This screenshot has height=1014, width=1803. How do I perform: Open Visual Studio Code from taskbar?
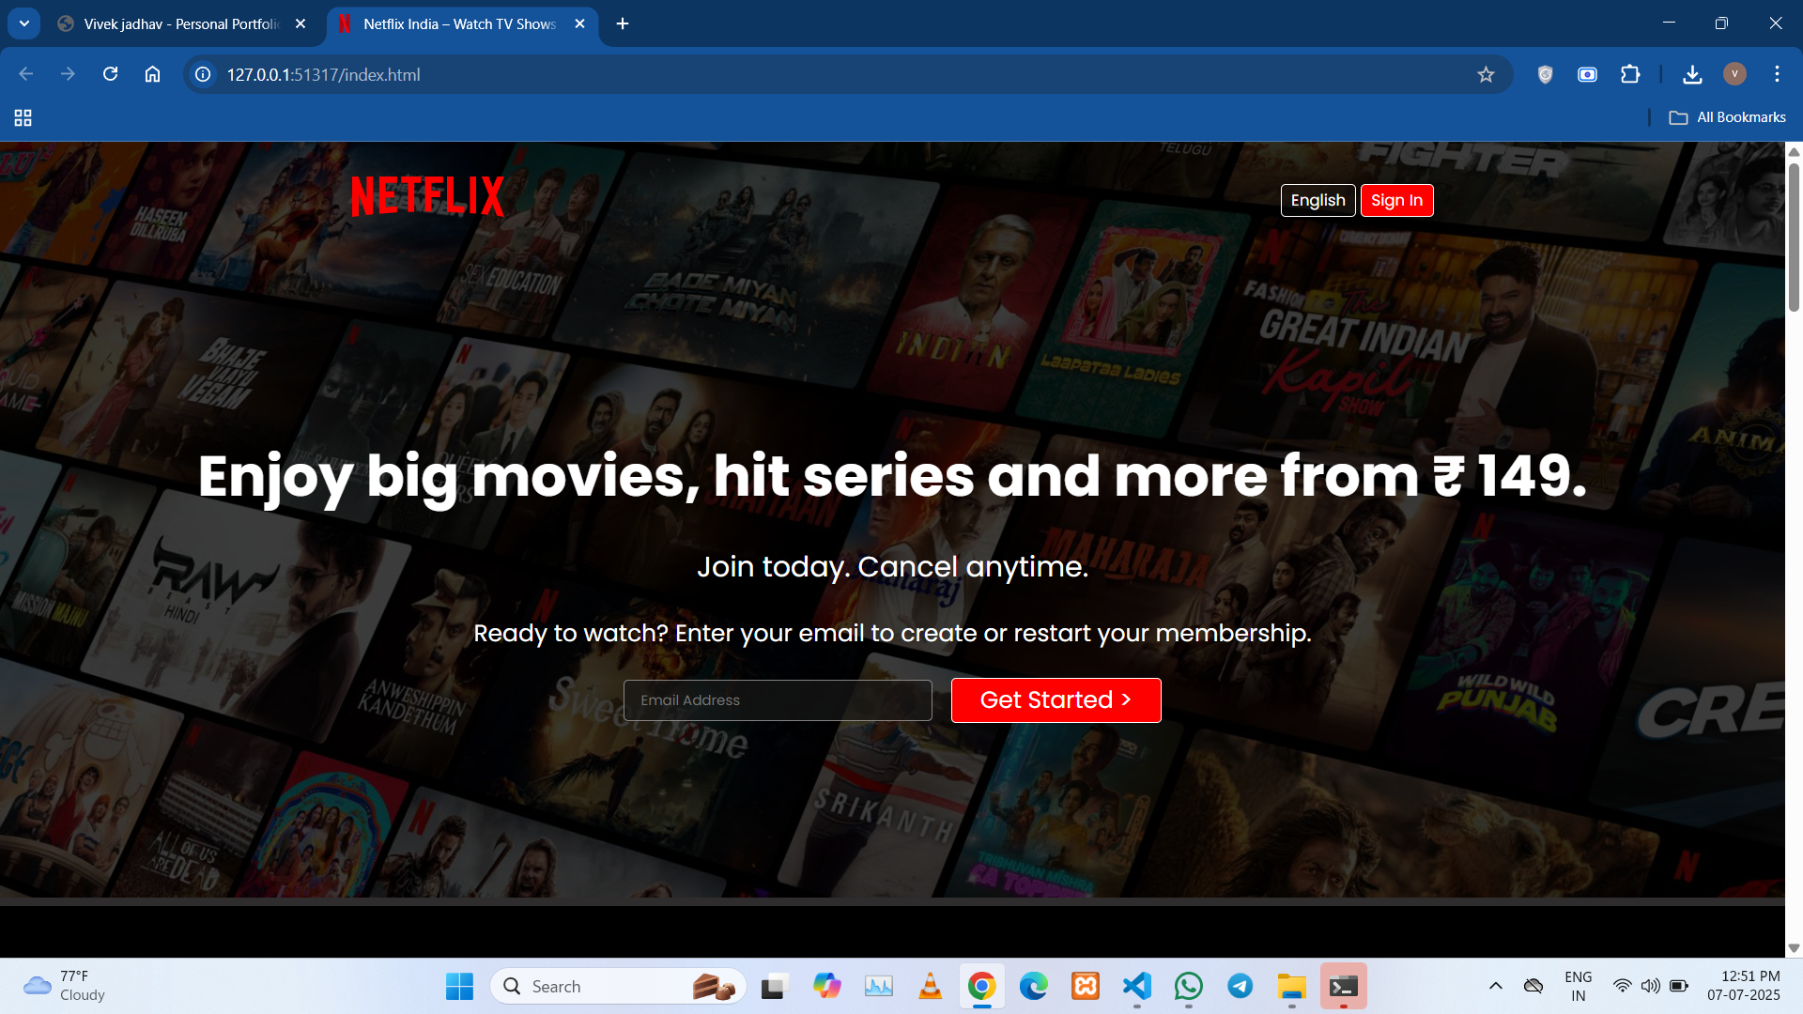point(1136,986)
